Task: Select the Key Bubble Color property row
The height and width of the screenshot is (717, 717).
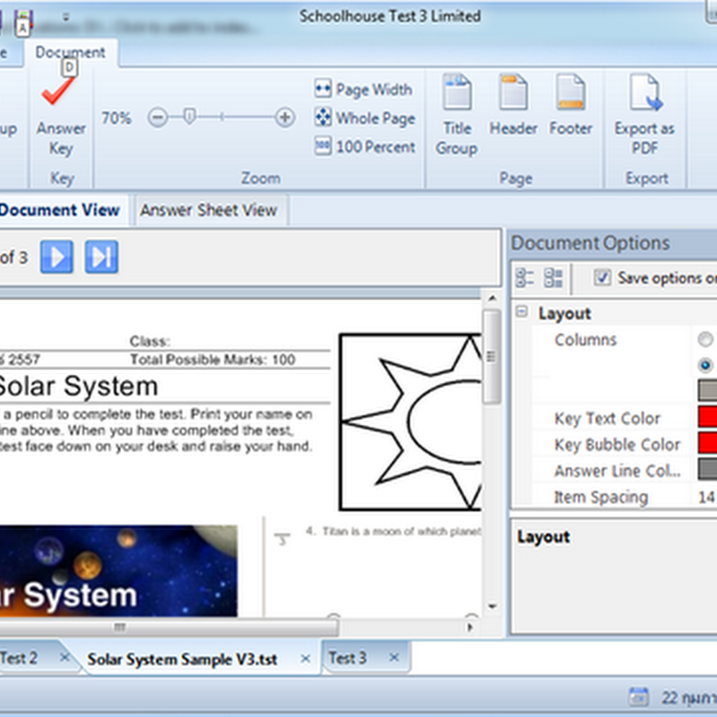Action: pyautogui.click(x=624, y=444)
